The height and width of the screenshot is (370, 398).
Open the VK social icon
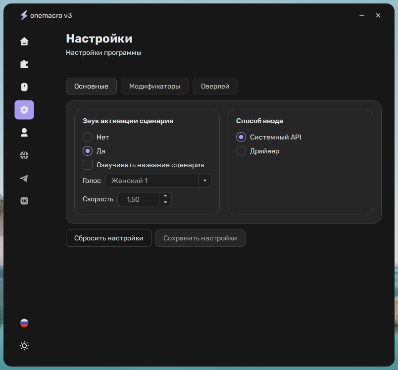tap(24, 201)
